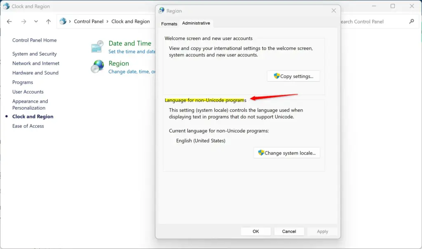Click Change date, time formats link
422x249 pixels.
(132, 72)
